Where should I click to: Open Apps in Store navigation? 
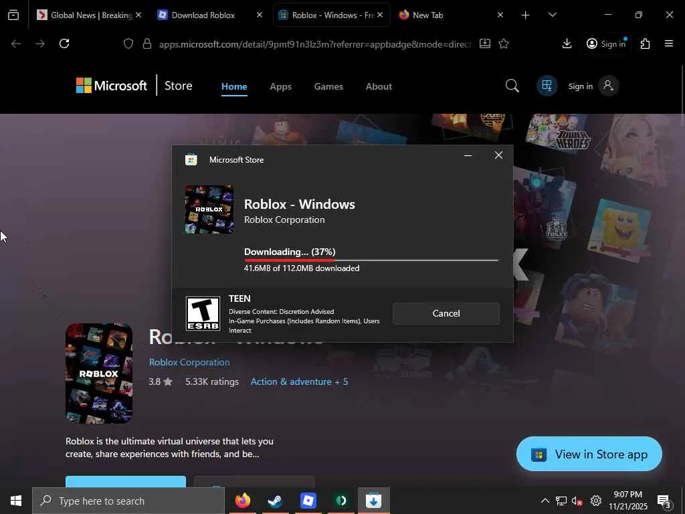click(x=280, y=86)
